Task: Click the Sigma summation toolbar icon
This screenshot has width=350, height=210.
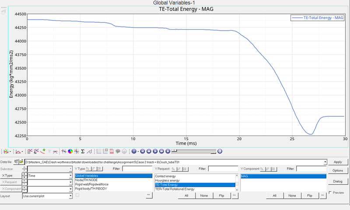Action: pyautogui.click(x=83, y=151)
